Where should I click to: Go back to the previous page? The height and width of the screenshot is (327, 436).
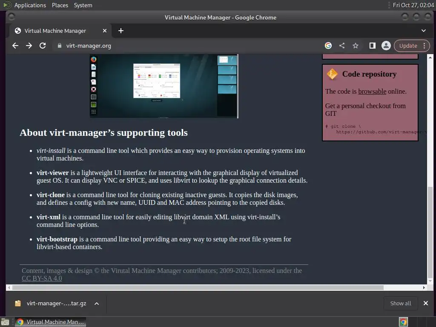tap(15, 46)
